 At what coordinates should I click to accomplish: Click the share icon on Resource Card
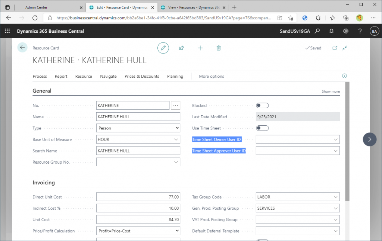pyautogui.click(x=182, y=48)
